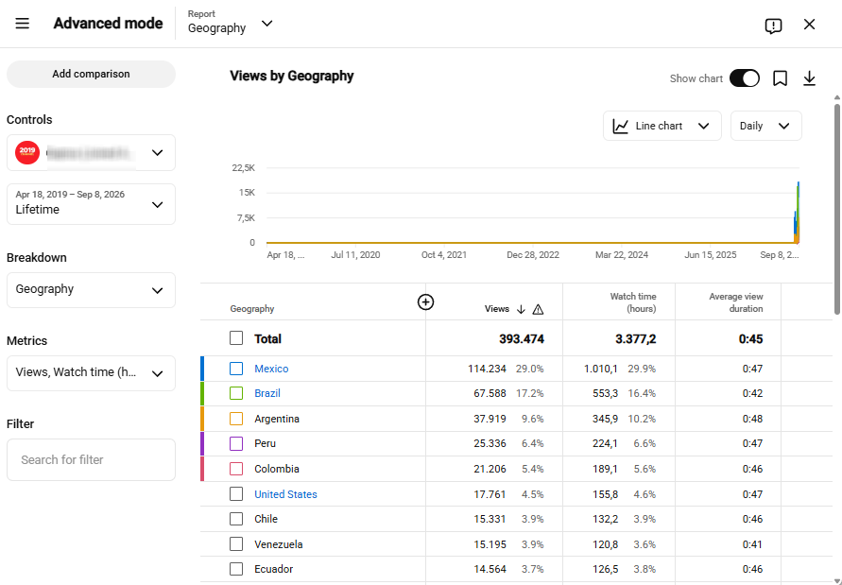The width and height of the screenshot is (842, 585).
Task: Open the Report Geography selector
Action: click(x=231, y=23)
